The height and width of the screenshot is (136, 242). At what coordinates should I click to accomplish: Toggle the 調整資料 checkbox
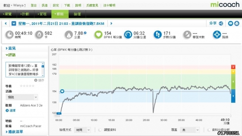tap(100, 130)
